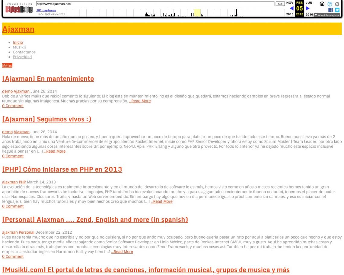Click 'ajaxman' author link under the Personal post
344x275 pixels.
click(10, 232)
